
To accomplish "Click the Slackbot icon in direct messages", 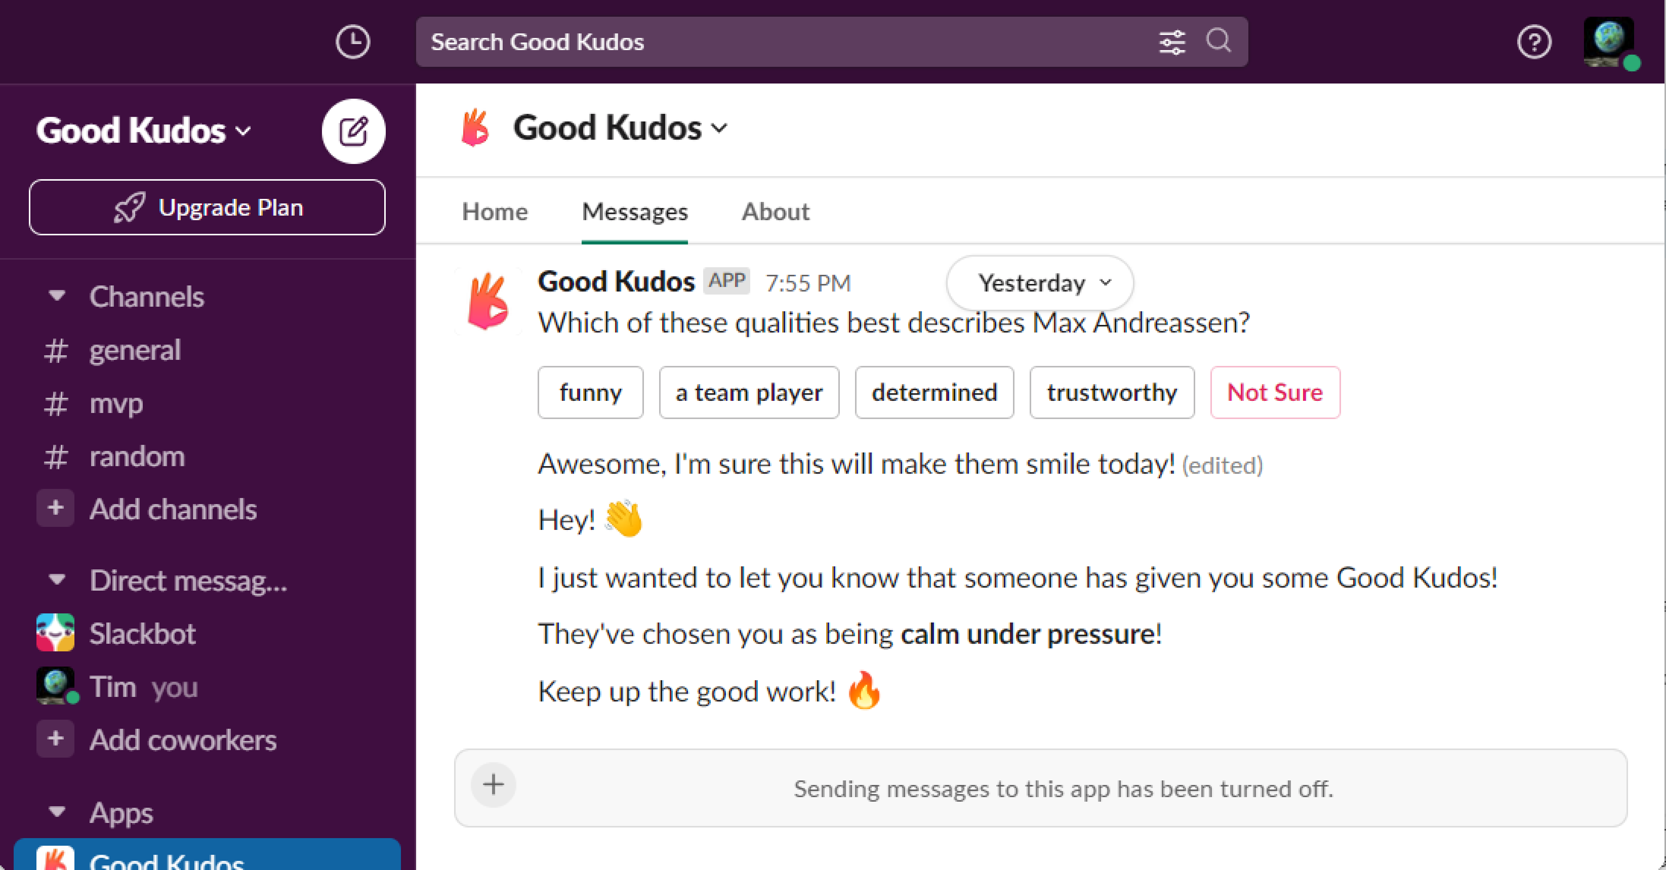I will click(55, 632).
